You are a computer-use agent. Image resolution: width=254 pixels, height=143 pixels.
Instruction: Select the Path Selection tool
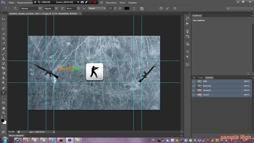point(4,98)
